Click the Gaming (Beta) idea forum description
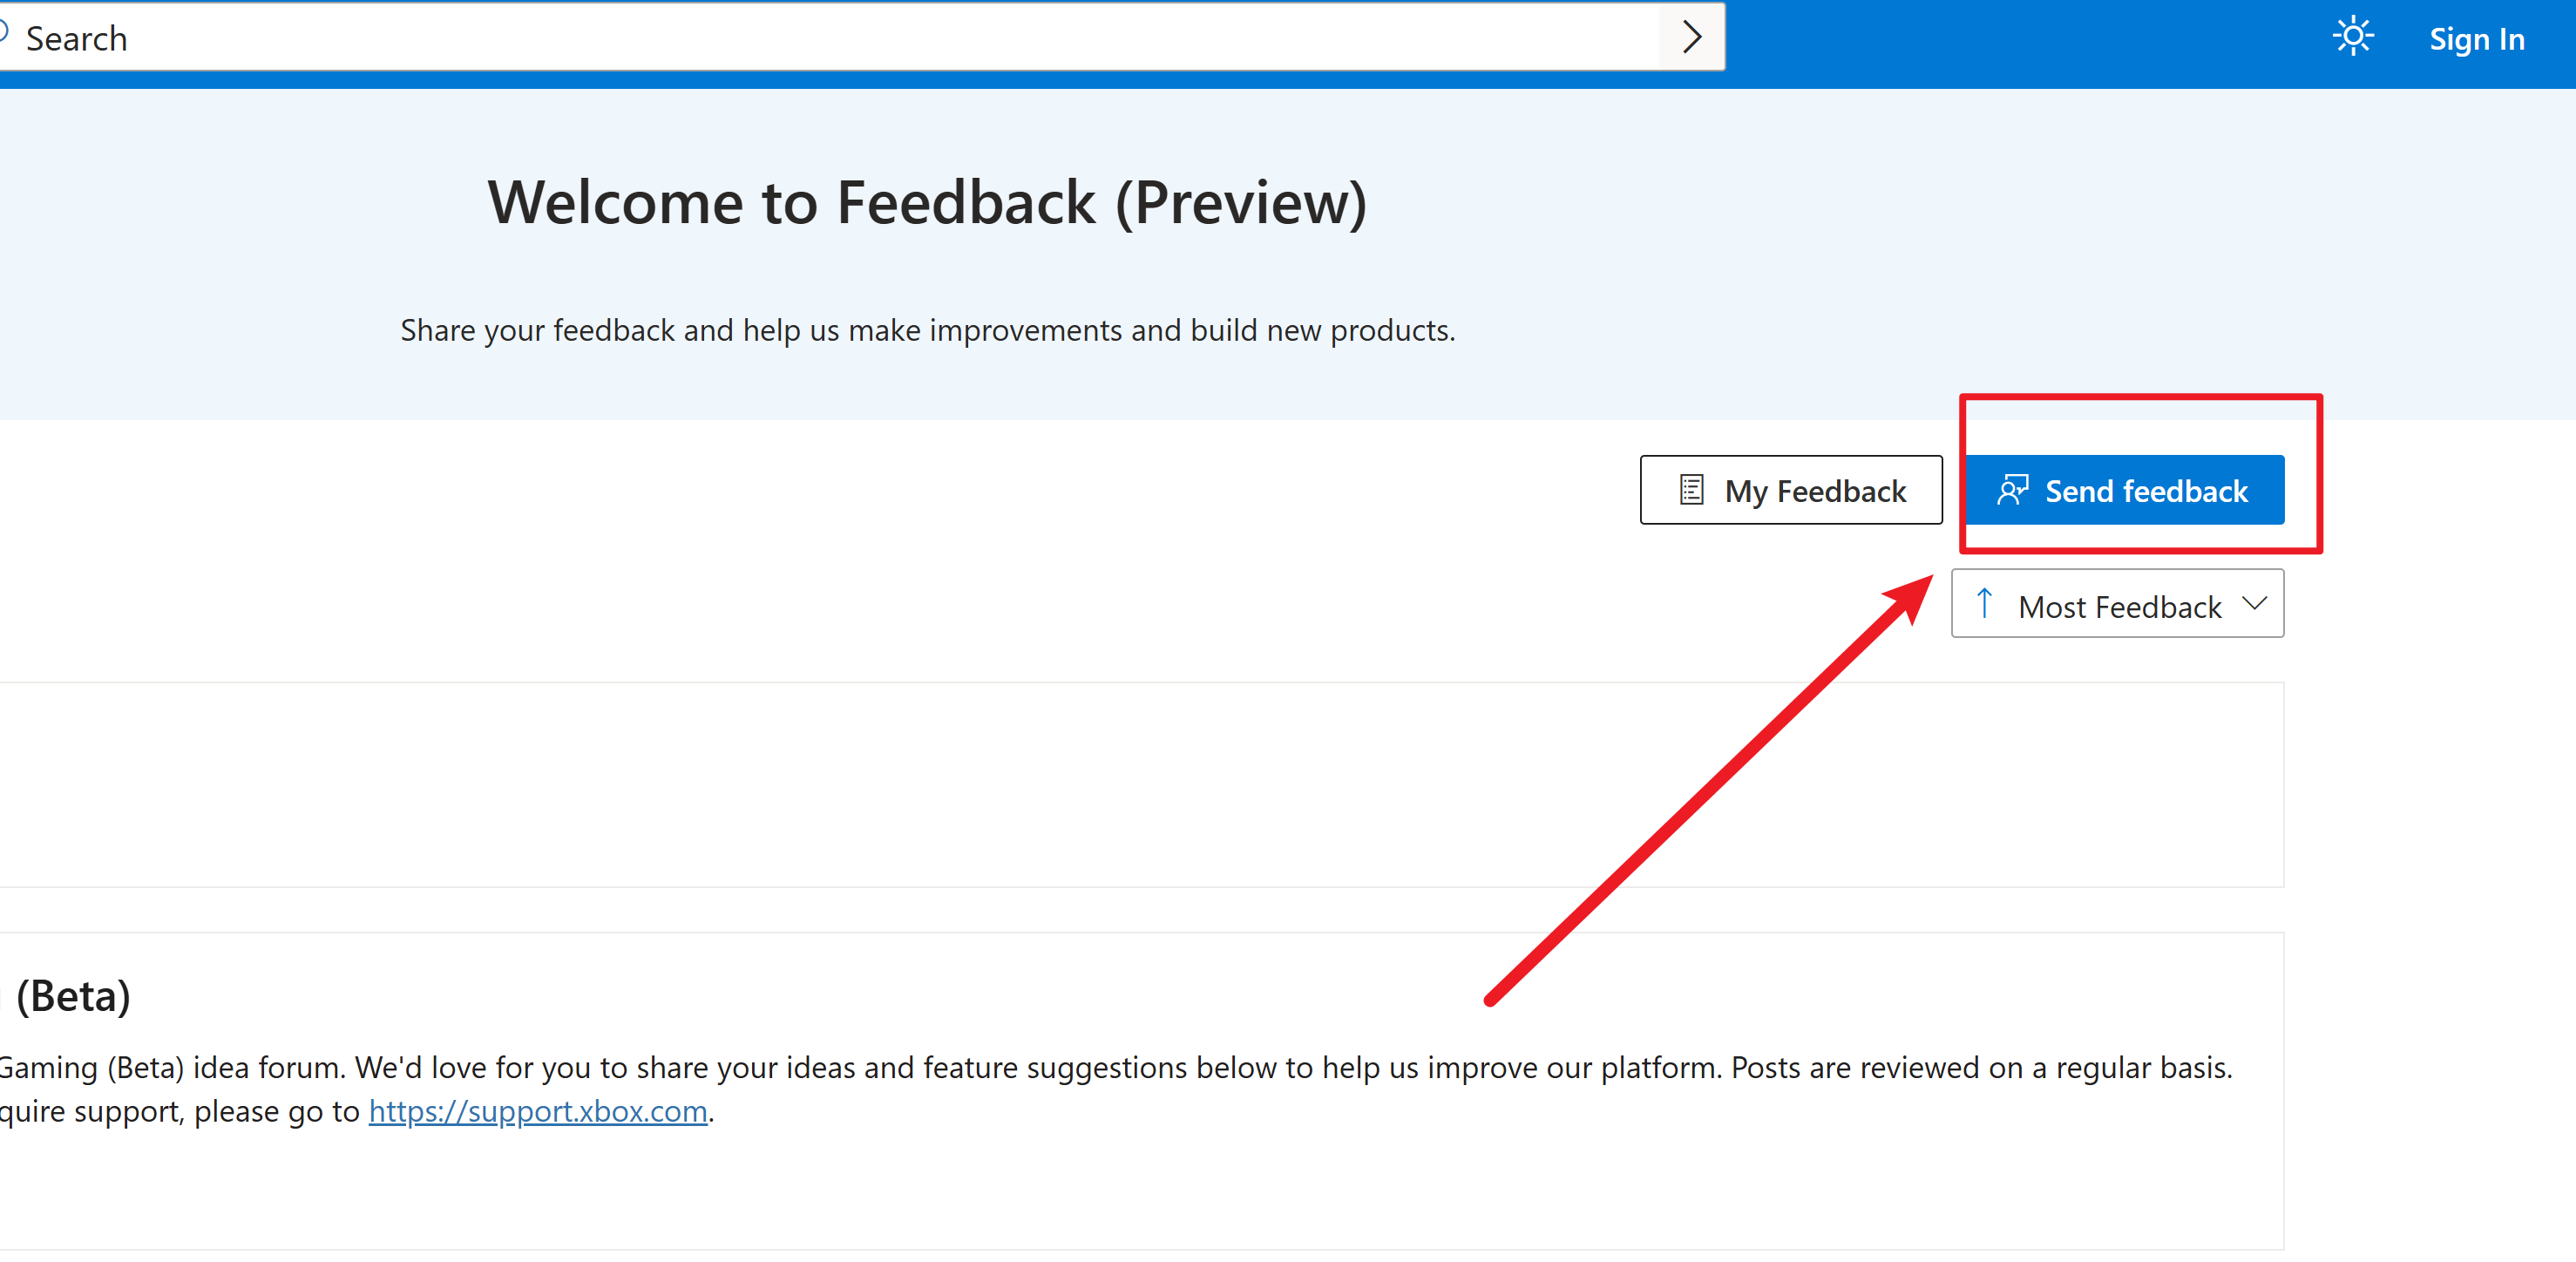The width and height of the screenshot is (2576, 1262). tap(1100, 1068)
